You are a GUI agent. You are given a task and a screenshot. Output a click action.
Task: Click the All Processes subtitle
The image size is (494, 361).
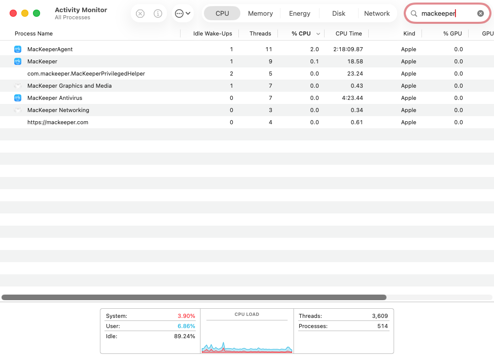(73, 17)
